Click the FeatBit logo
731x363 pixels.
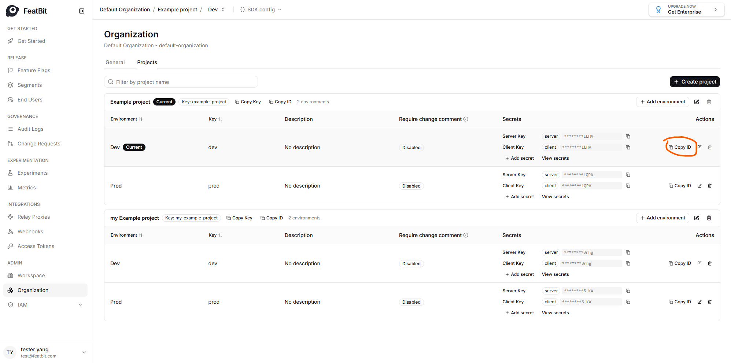[x=26, y=11]
